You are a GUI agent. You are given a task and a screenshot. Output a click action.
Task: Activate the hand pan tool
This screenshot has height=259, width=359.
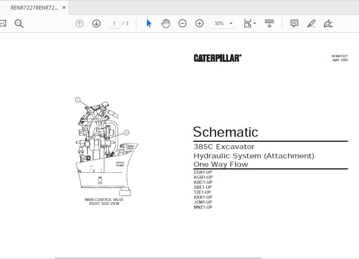(166, 23)
